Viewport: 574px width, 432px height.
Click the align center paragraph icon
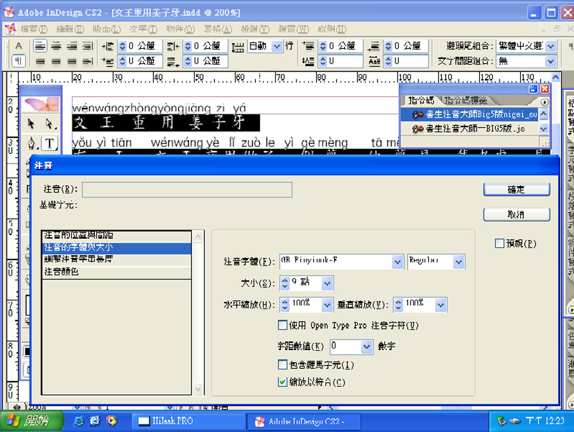(56, 46)
